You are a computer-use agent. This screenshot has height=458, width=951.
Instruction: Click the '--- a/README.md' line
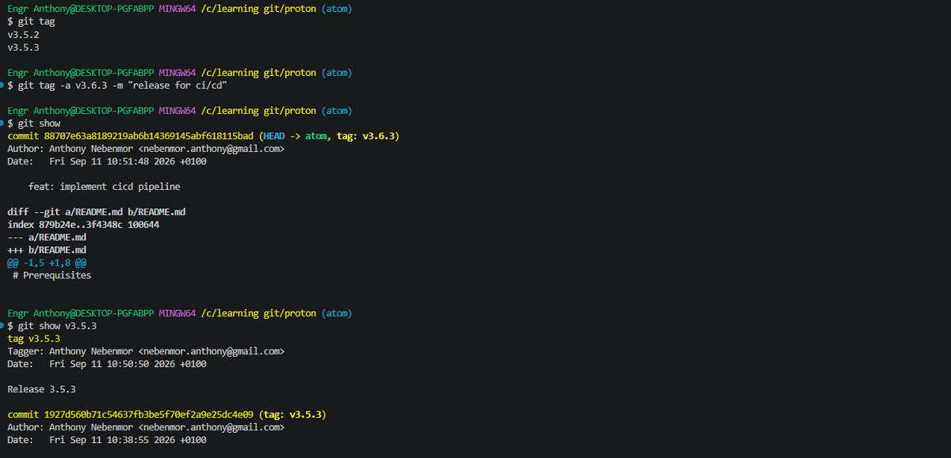coord(47,237)
